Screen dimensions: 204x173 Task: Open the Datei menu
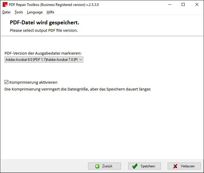click(6, 12)
